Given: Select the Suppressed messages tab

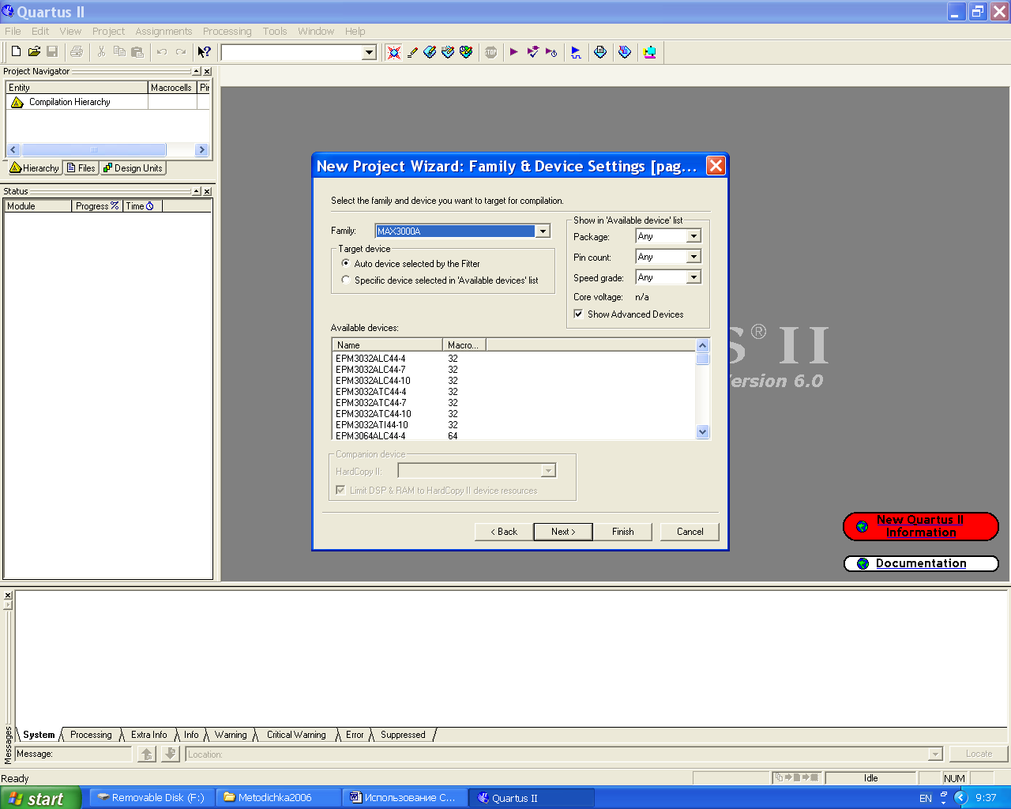Looking at the screenshot, I should pos(403,735).
